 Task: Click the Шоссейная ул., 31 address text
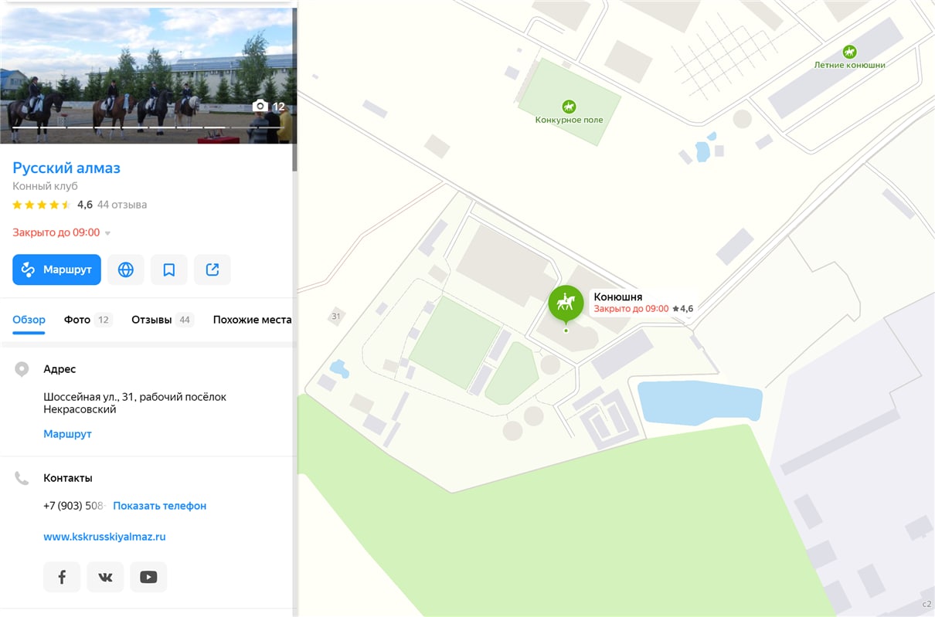pos(134,403)
